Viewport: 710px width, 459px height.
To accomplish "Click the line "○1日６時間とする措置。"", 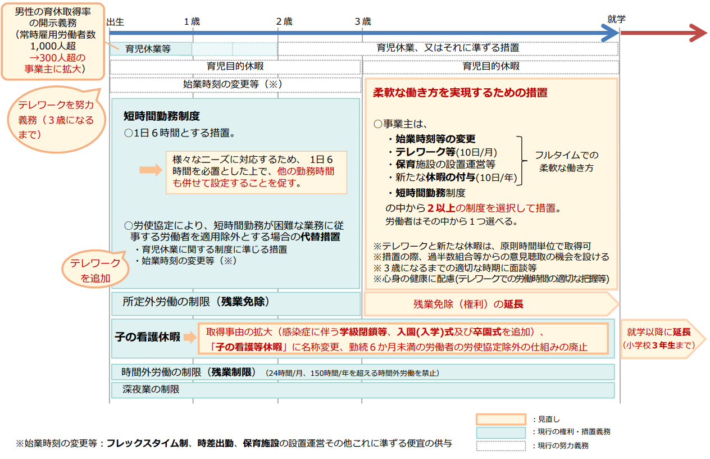I will [179, 134].
